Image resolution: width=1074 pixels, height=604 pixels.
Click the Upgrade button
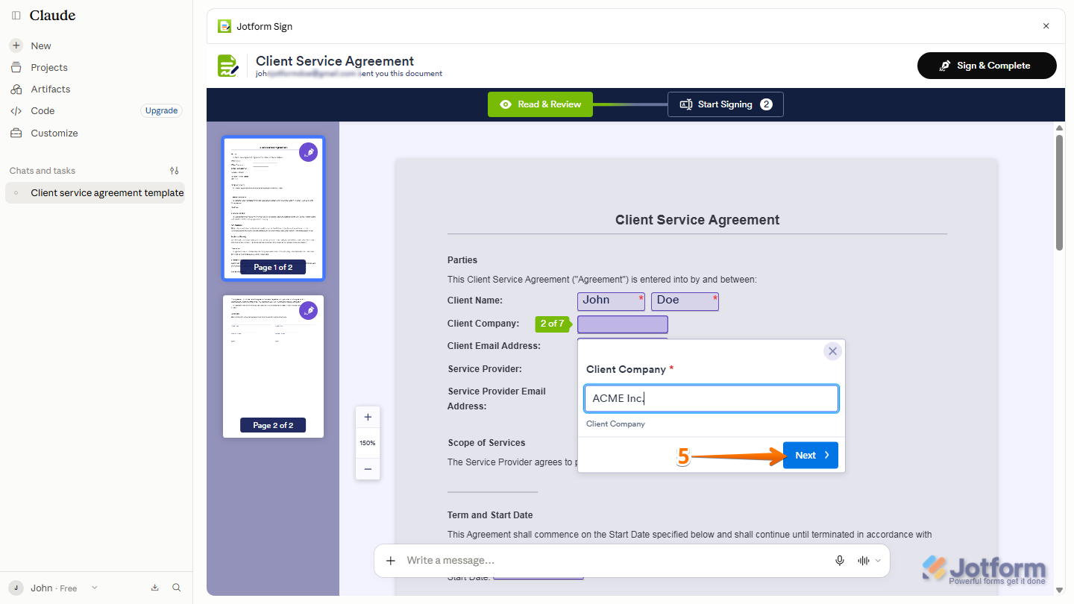[161, 110]
